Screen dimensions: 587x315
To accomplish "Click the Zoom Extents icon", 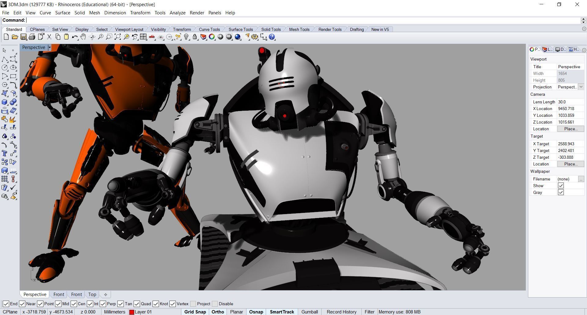I will (118, 37).
